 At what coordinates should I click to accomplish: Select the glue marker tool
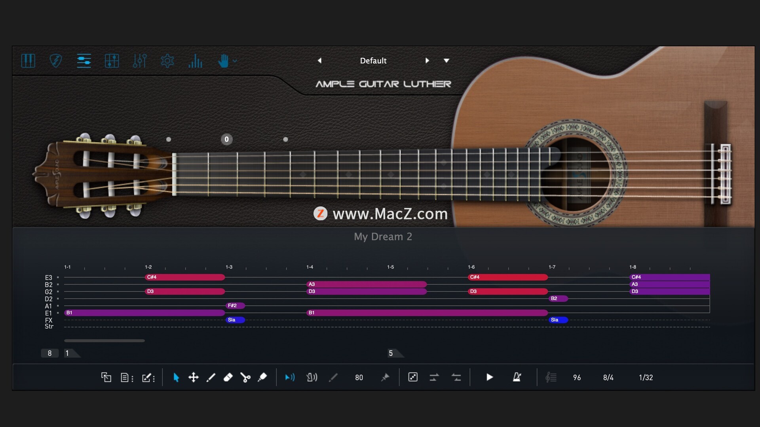(262, 378)
